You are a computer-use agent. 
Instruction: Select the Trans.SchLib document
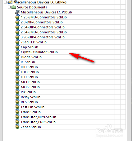click(31, 112)
